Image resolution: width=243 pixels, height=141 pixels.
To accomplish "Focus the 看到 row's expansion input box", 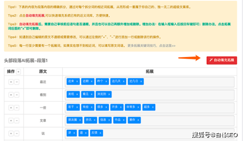I will 149,95.
